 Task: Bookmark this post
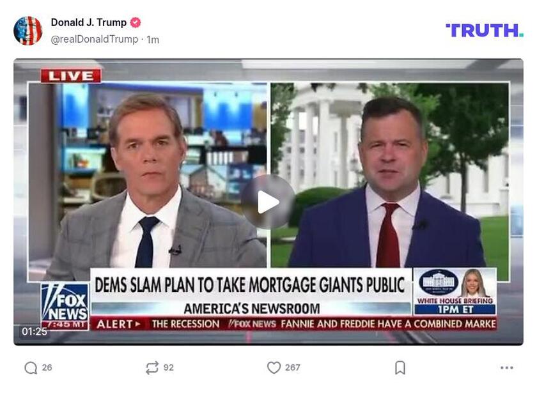(400, 367)
